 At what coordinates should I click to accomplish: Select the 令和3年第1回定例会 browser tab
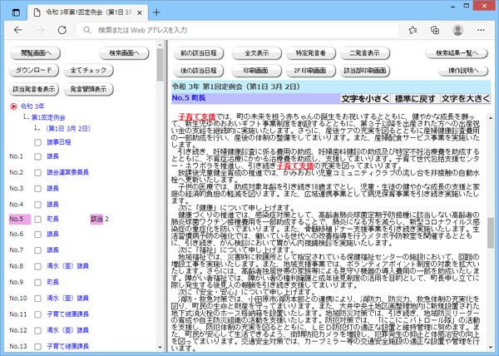88,12
